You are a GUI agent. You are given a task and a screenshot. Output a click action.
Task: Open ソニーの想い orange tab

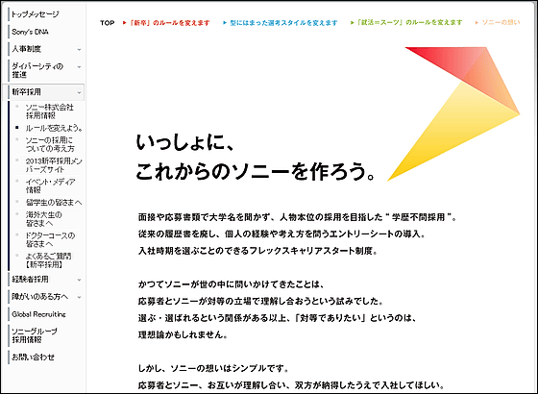(501, 23)
